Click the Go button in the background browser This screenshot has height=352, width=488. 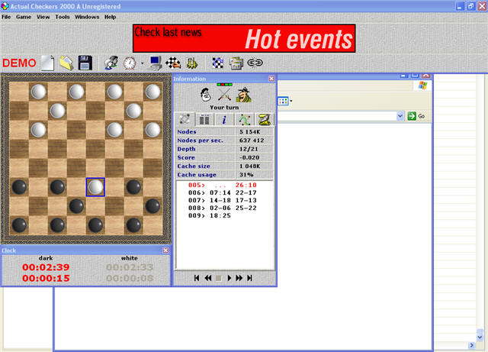point(416,116)
